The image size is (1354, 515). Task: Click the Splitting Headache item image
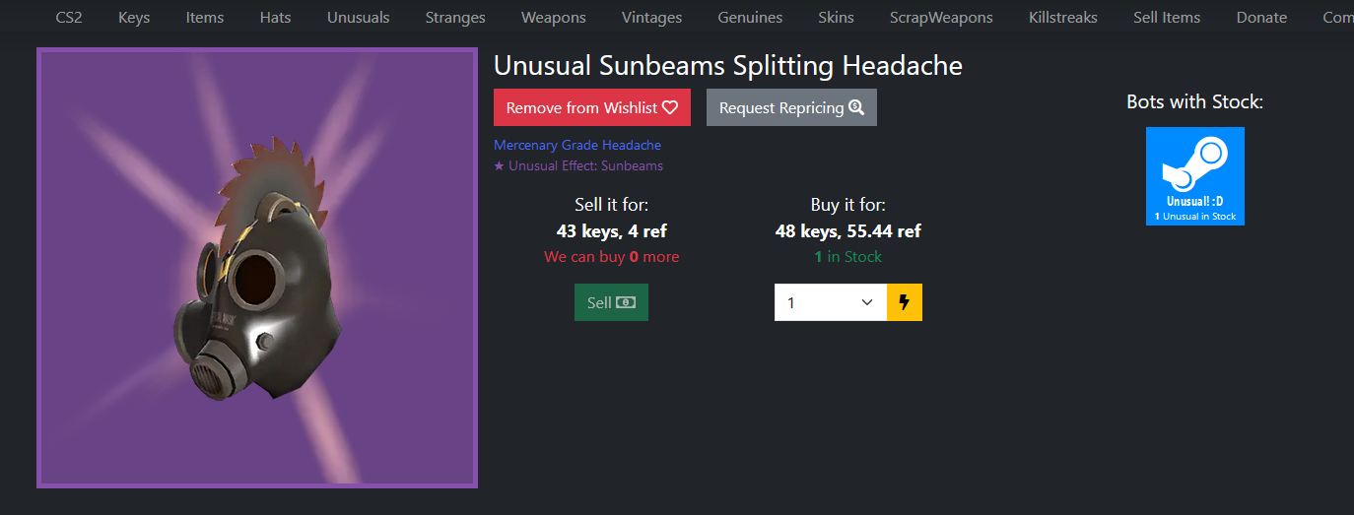tap(257, 268)
